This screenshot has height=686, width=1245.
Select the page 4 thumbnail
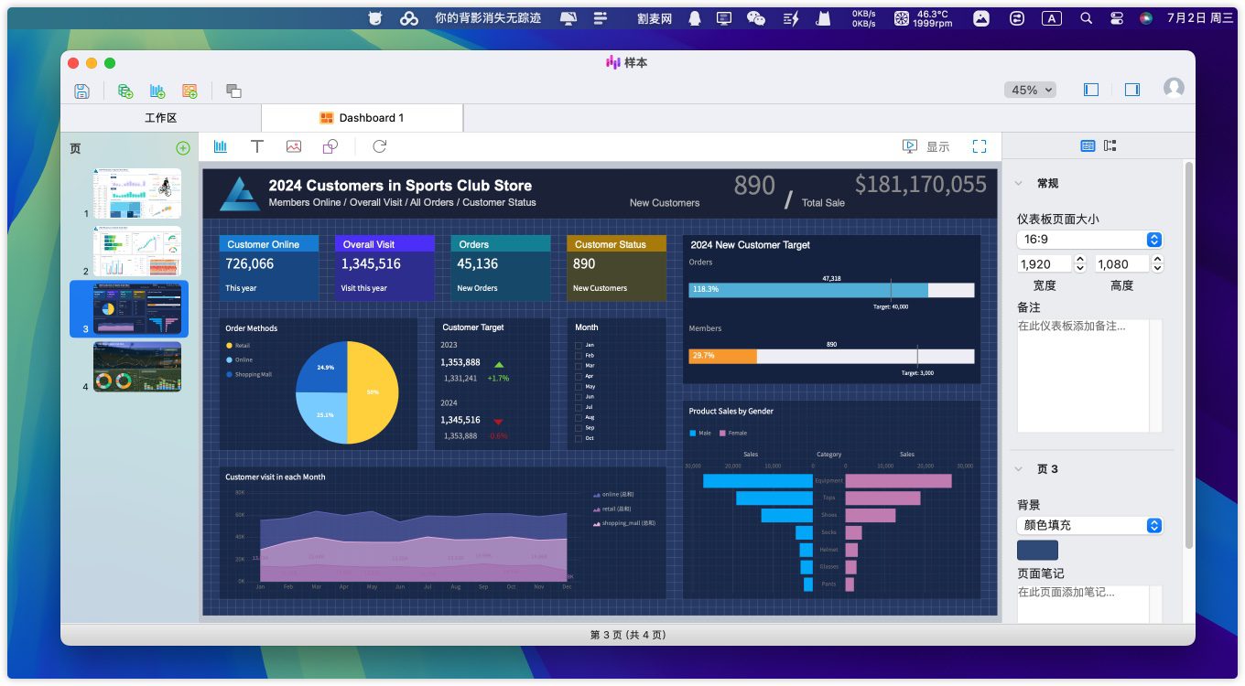[137, 367]
